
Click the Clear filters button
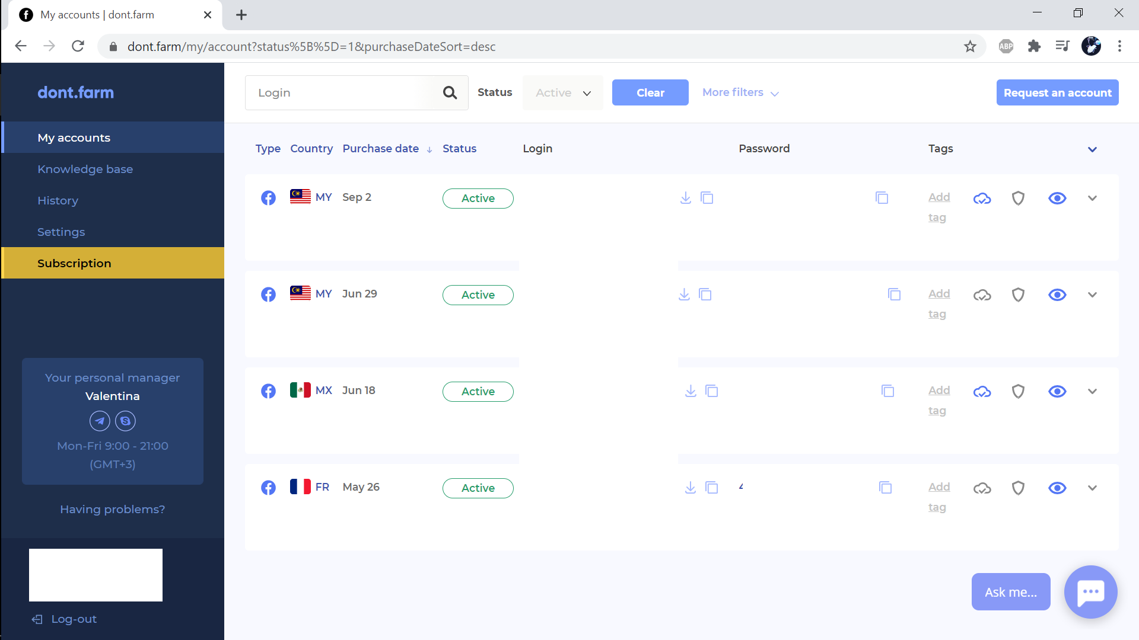point(650,92)
